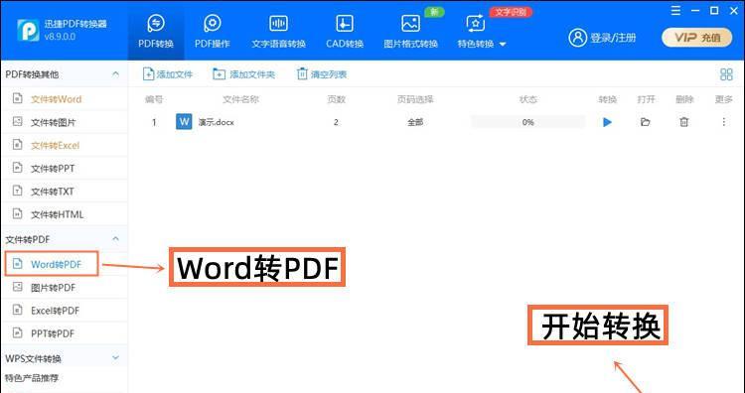The width and height of the screenshot is (745, 393).
Task: Click the 迅捷PDF转换器 app logo
Action: tap(28, 31)
